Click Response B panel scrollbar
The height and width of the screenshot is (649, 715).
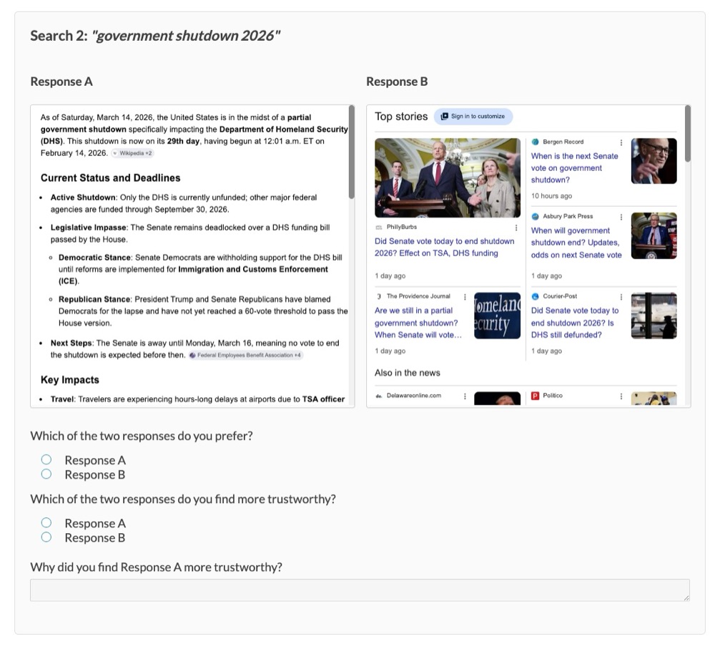coord(688,133)
